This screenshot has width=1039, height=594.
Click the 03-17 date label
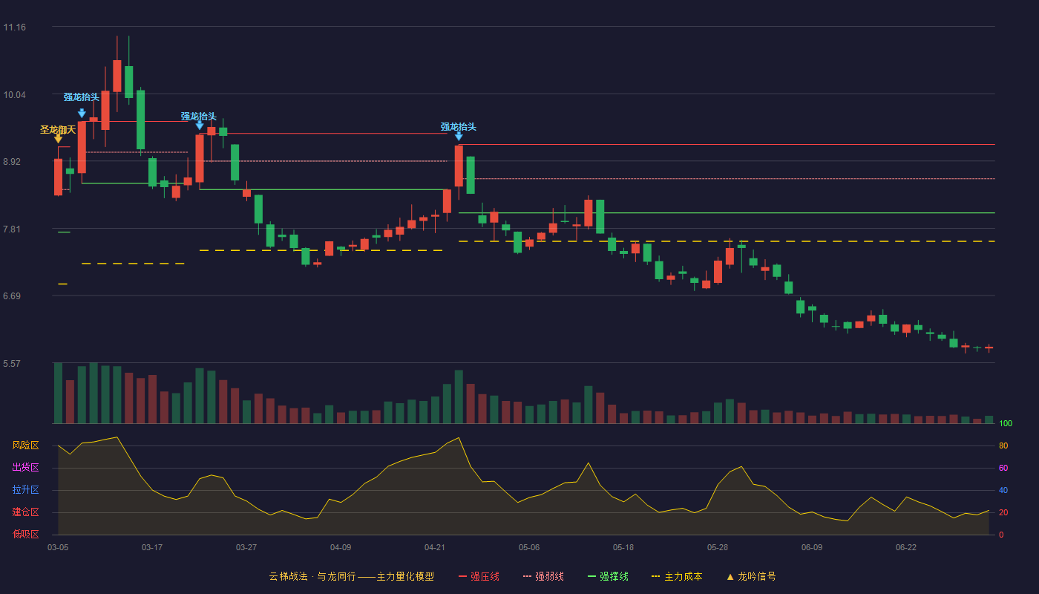tap(152, 547)
